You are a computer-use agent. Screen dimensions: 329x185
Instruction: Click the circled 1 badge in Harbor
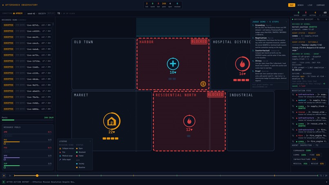[203, 84]
